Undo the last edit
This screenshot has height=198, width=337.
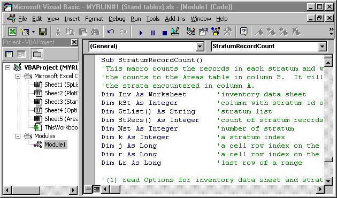(111, 32)
